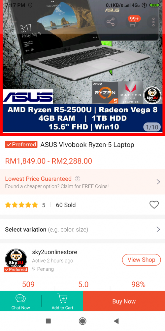Tap the 1/10 image counter badge
This screenshot has height=331, width=165.
click(x=152, y=127)
